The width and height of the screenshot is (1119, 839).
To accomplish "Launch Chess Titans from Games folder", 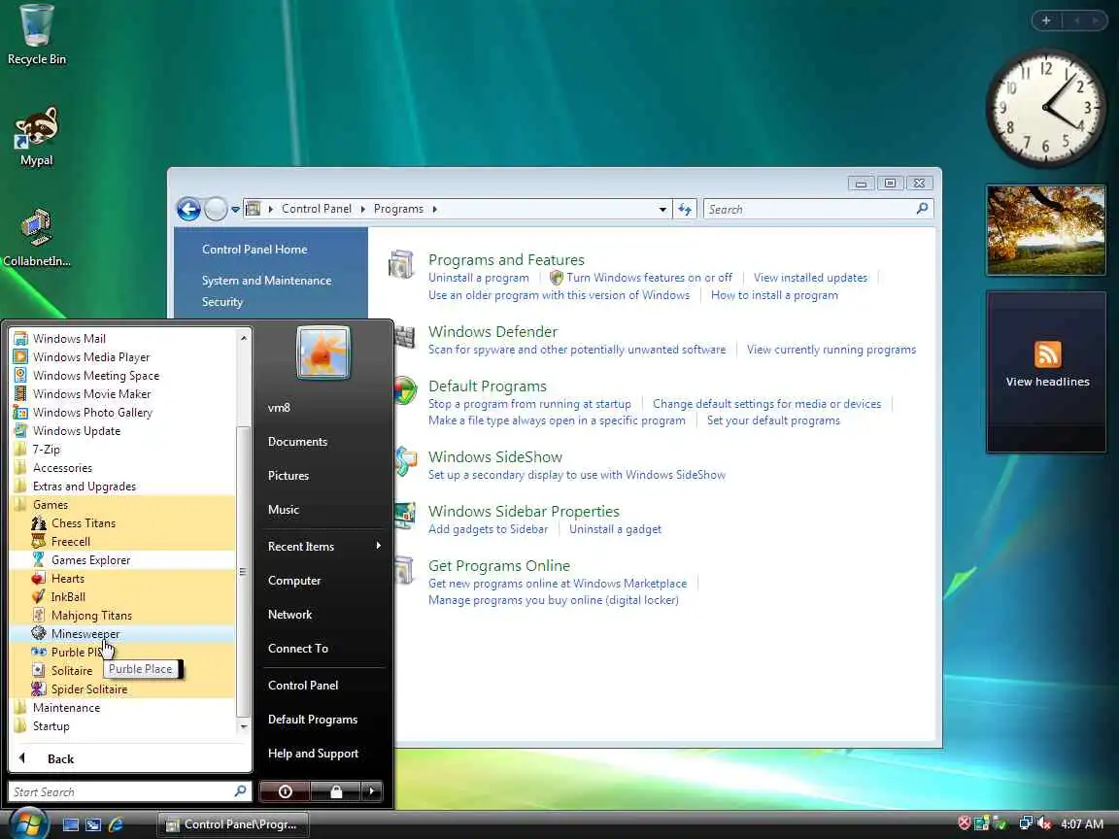I will (x=83, y=523).
